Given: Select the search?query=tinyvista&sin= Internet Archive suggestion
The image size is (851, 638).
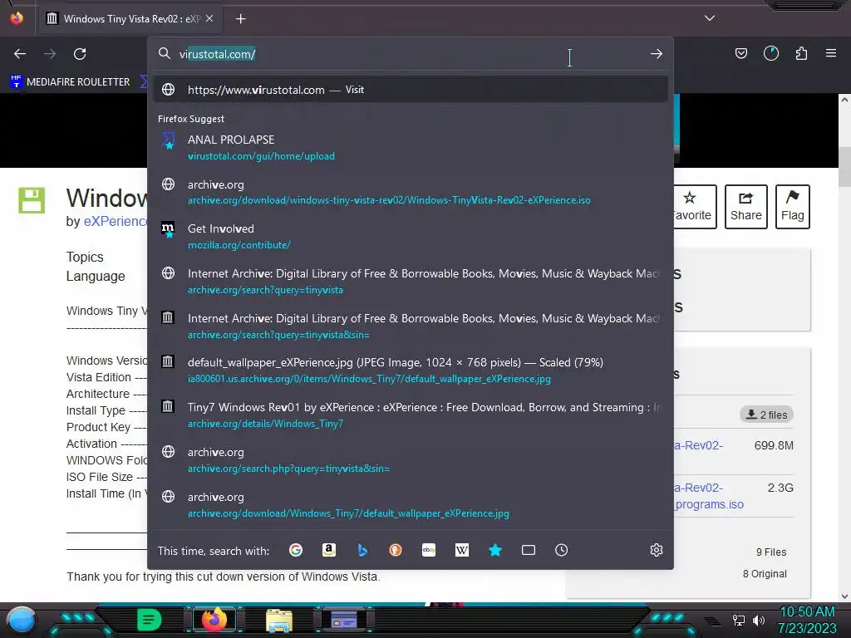Looking at the screenshot, I should click(x=411, y=326).
